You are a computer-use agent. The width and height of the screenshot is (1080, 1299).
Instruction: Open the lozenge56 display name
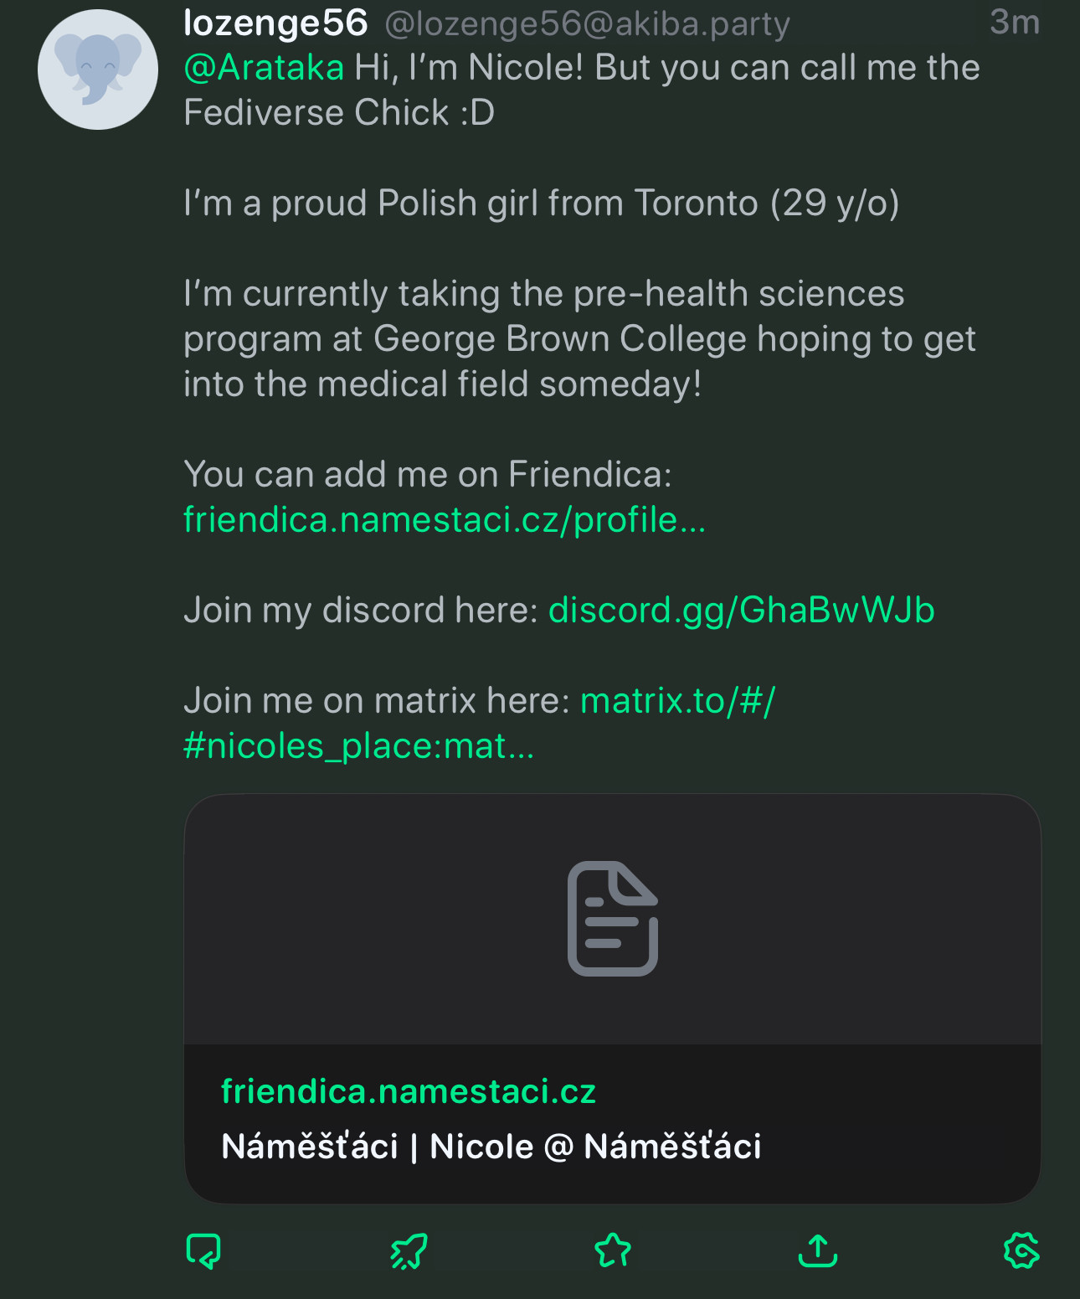point(275,23)
